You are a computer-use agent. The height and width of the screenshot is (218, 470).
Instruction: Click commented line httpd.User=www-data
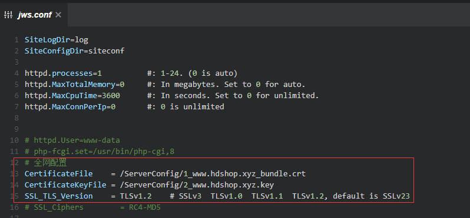click(x=72, y=140)
